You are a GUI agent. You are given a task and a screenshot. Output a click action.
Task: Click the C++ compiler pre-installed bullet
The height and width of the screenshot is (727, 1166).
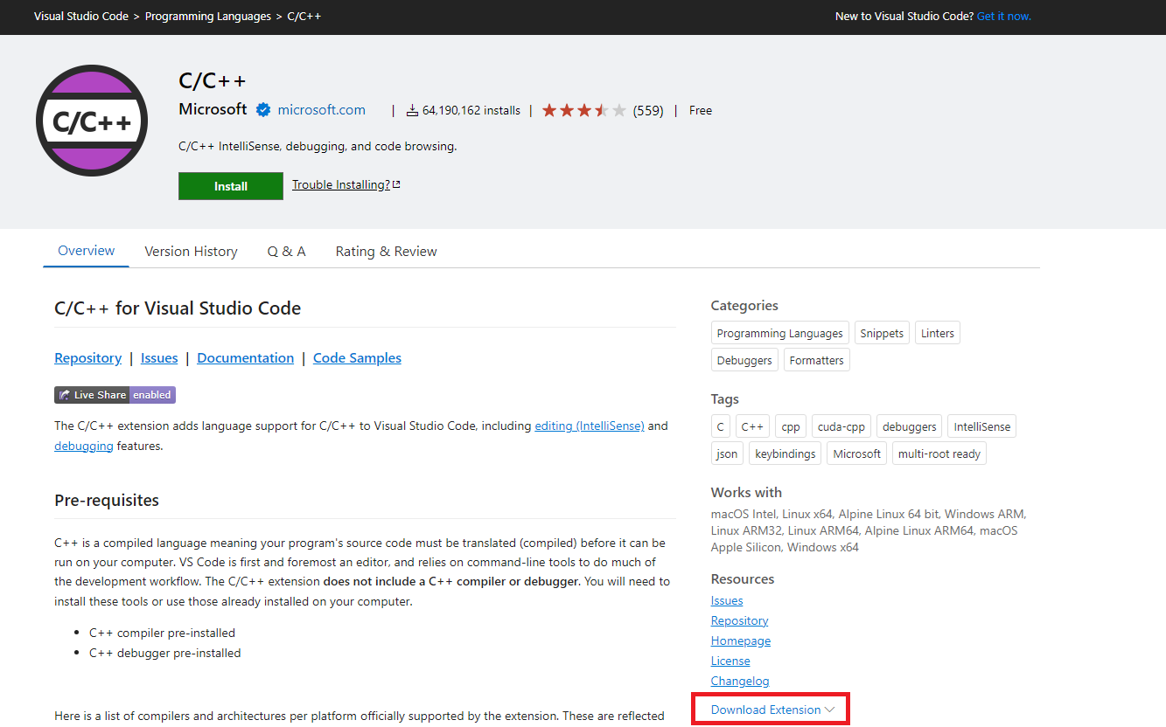pos(162,634)
